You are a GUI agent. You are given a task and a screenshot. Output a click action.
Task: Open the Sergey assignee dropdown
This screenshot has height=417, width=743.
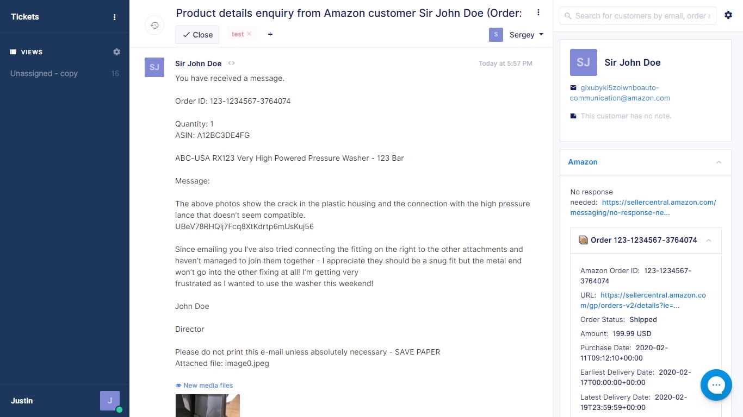tap(526, 34)
